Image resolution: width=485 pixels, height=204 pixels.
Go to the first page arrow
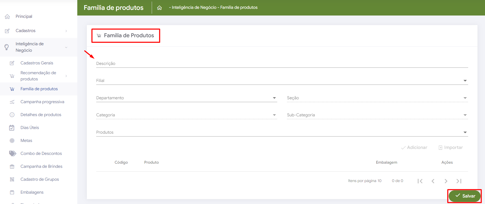420,181
